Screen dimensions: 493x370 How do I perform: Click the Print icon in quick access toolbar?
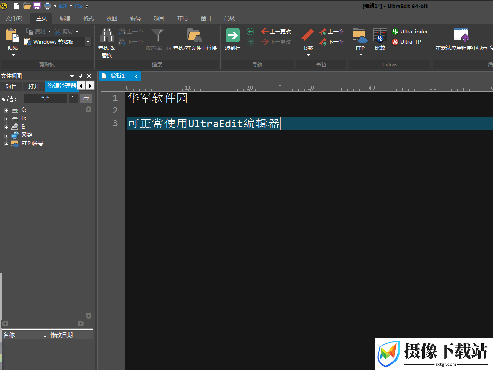coord(48,6)
